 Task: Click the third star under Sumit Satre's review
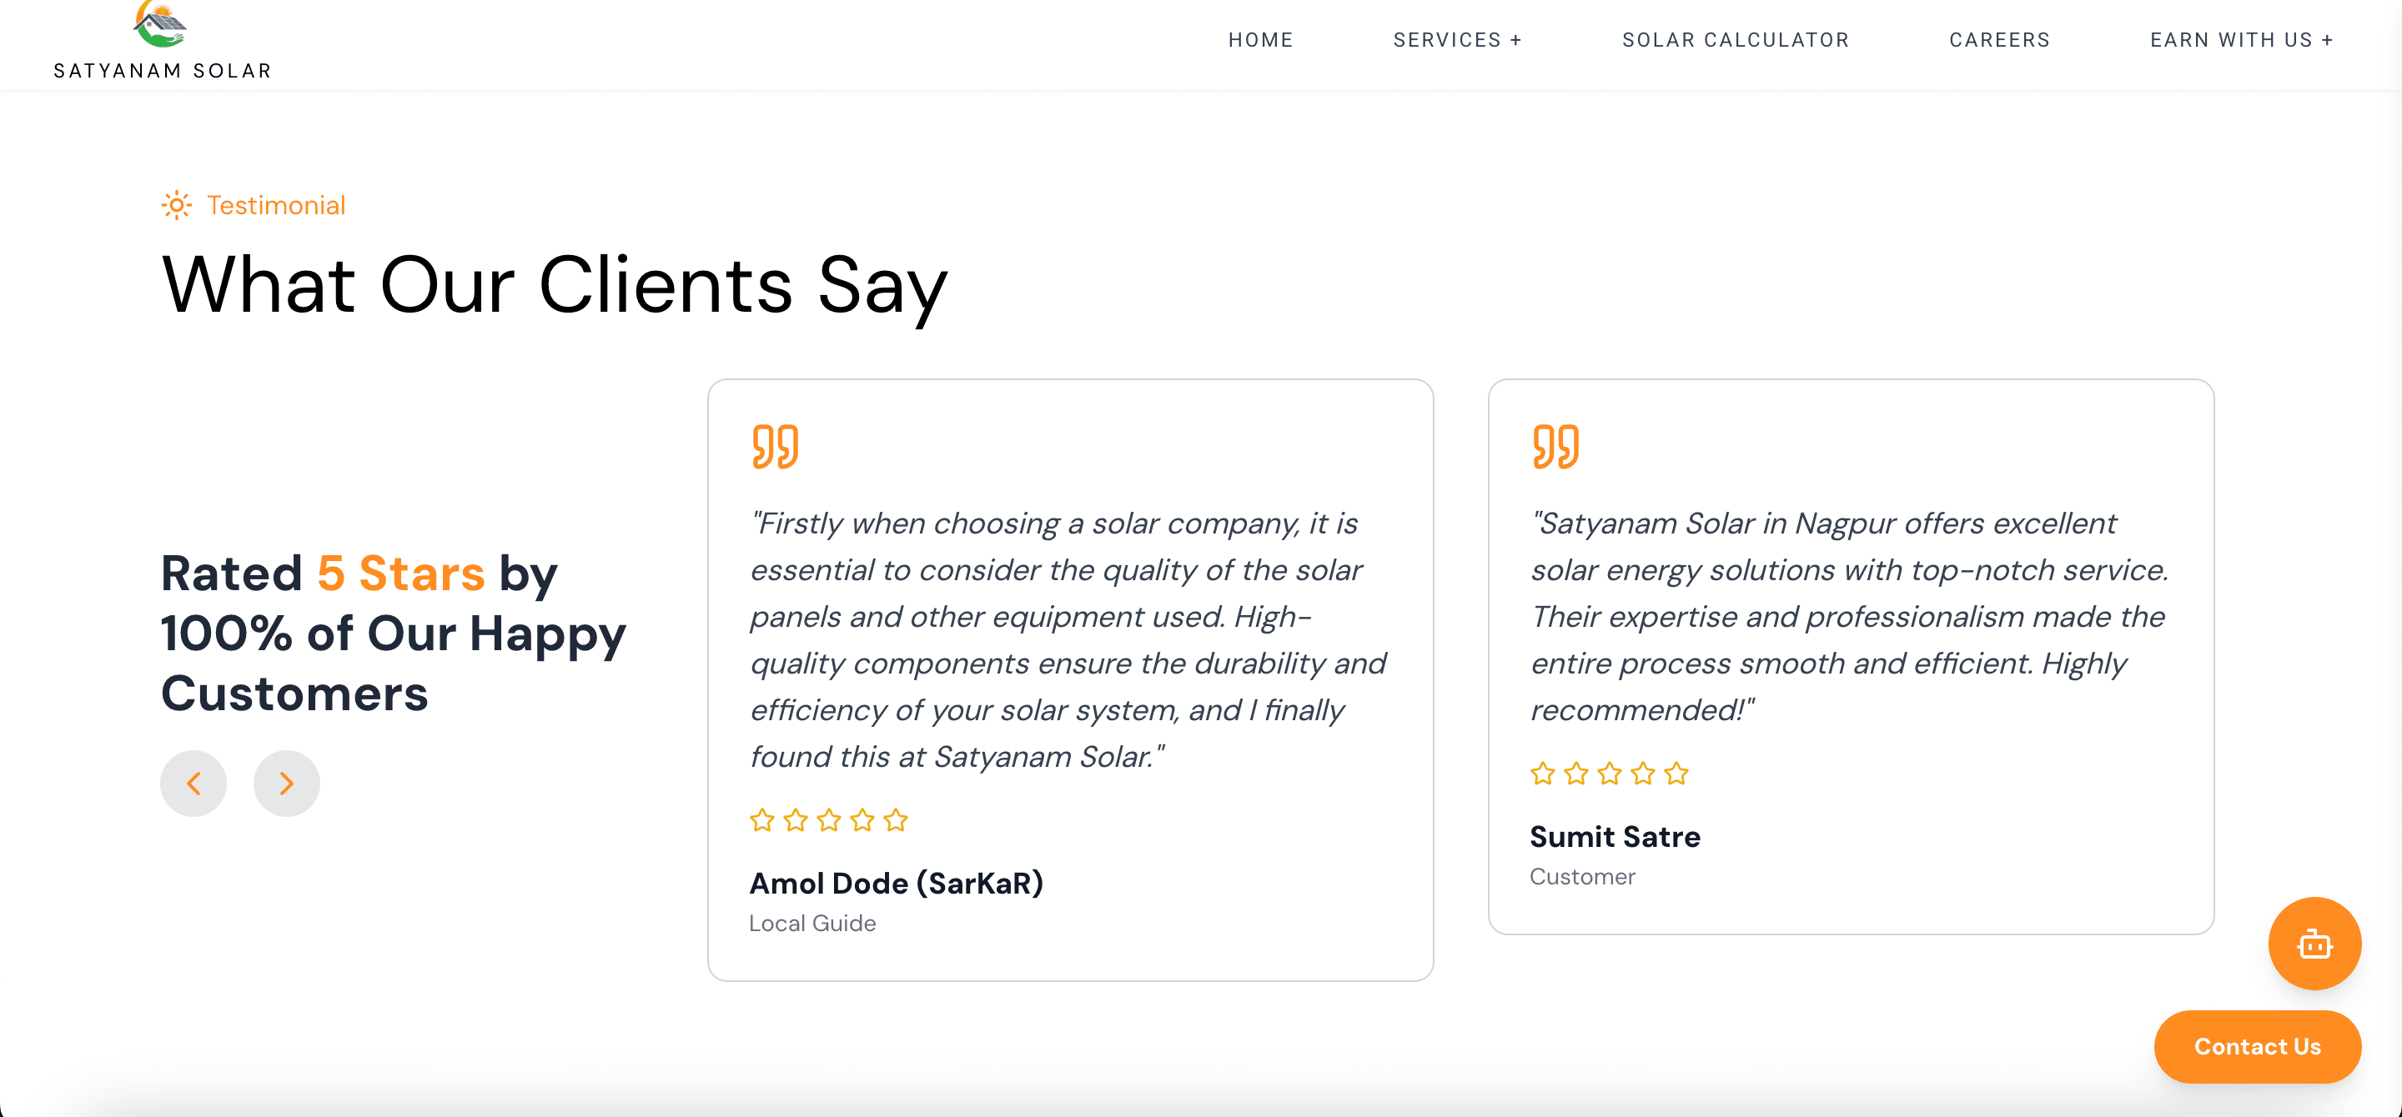pyautogui.click(x=1610, y=774)
